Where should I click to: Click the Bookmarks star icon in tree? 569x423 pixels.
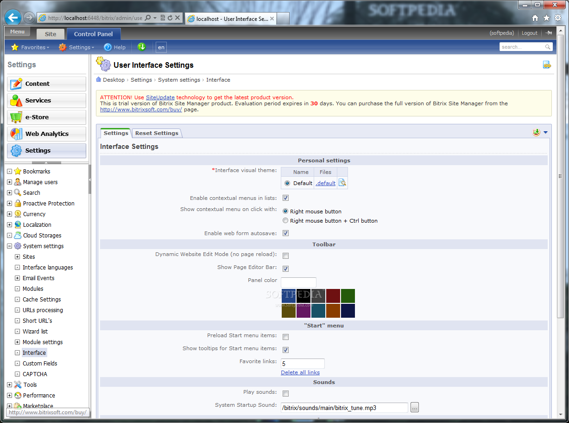18,171
